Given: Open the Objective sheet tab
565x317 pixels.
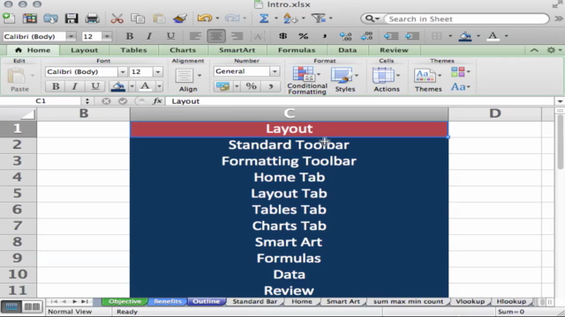Looking at the screenshot, I should (x=124, y=301).
